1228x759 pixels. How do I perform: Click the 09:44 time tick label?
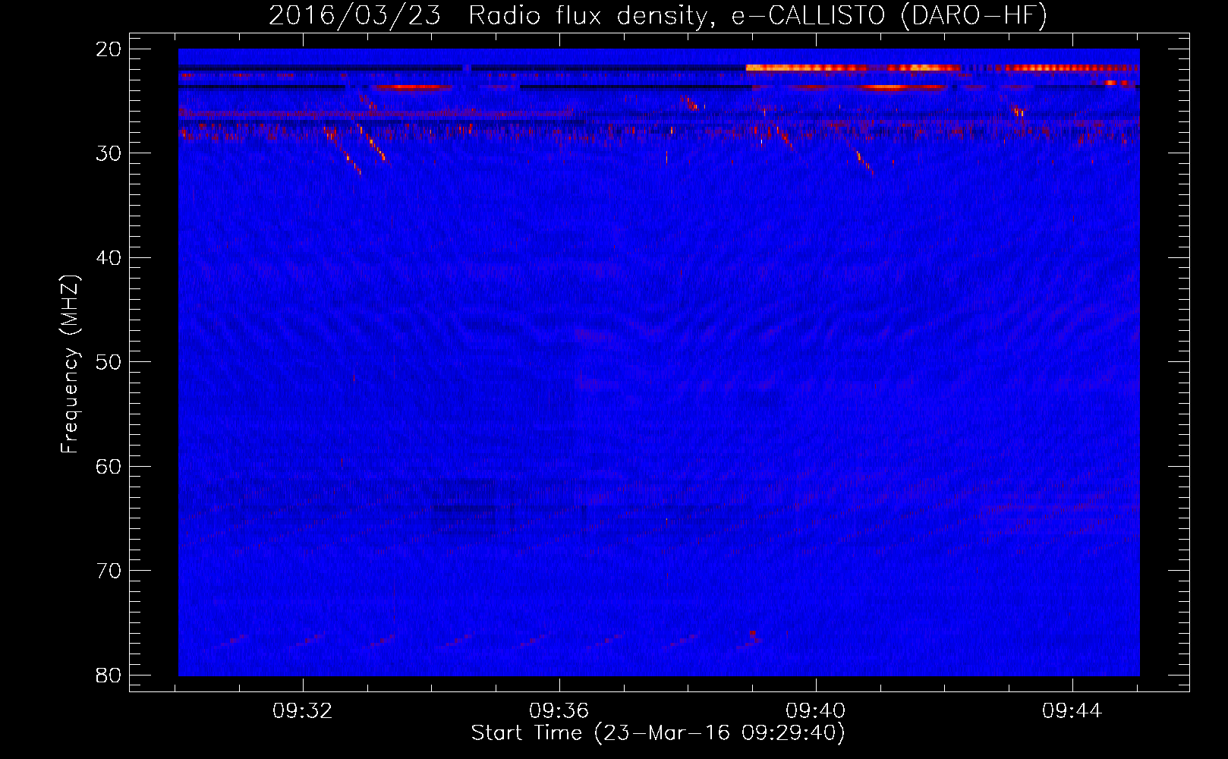(x=1072, y=711)
